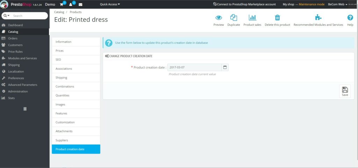Switch to the Quantities tab
The width and height of the screenshot is (358, 168).
point(76,96)
